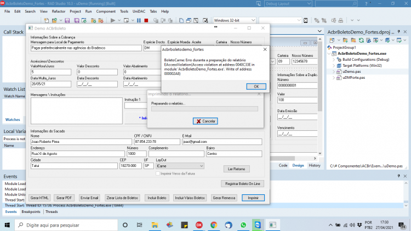Image resolution: width=411 pixels, height=231 pixels.
Task: Click the purple Save icon
Action: (x=67, y=20)
